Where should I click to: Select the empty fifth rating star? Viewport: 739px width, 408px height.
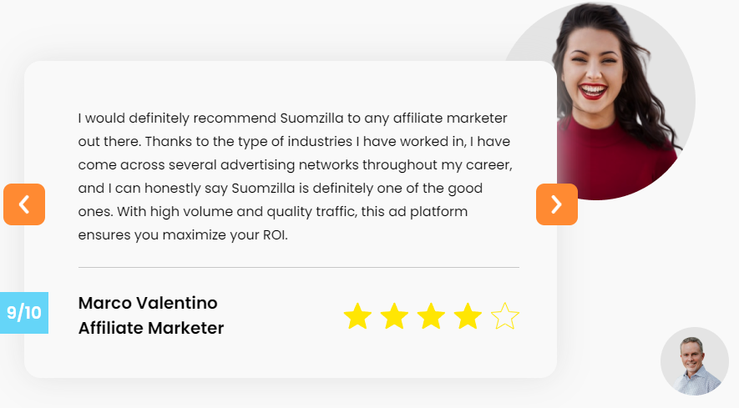point(505,316)
